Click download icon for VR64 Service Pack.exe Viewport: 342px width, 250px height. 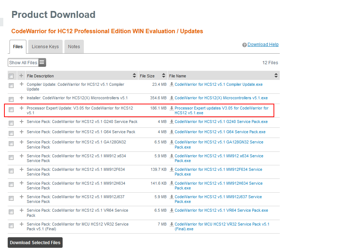(172, 210)
